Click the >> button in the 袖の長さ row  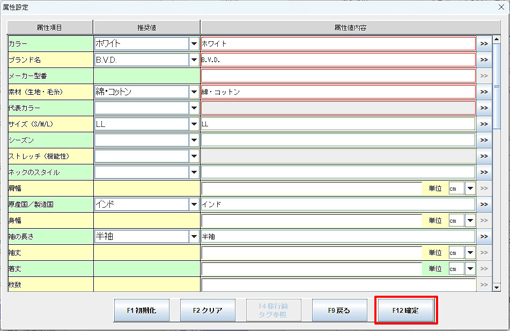pos(484,237)
